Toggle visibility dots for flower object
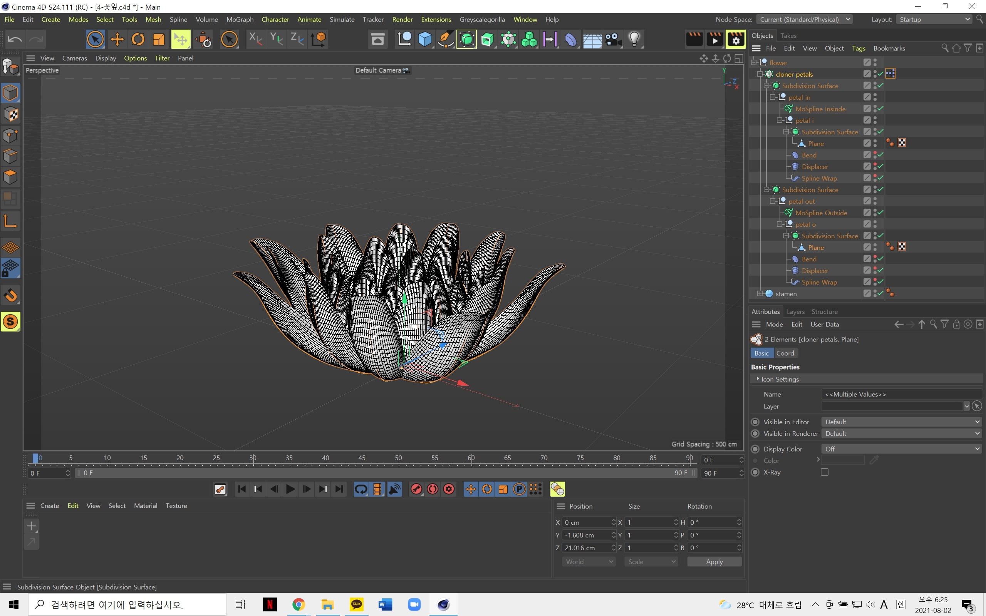Image resolution: width=986 pixels, height=616 pixels. coord(875,62)
